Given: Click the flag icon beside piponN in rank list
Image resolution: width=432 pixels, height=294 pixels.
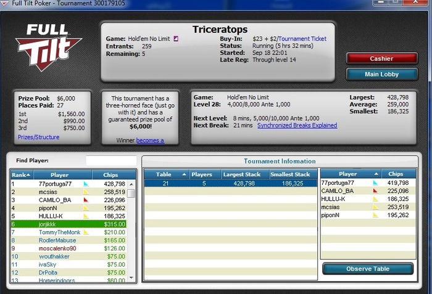Looking at the screenshot, I should [86, 208].
